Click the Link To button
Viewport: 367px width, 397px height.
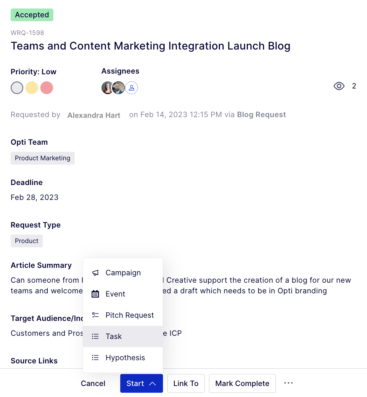(186, 384)
